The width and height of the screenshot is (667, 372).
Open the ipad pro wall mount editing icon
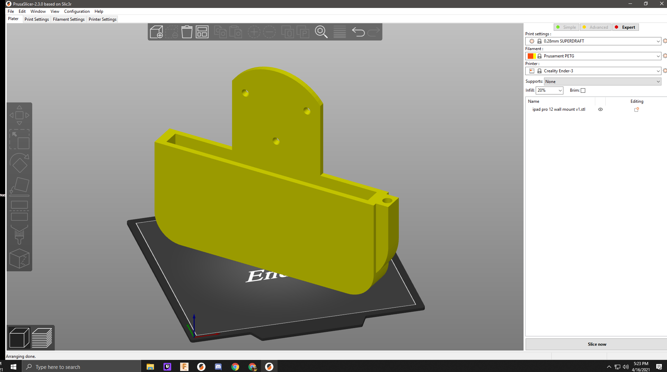[x=637, y=109]
